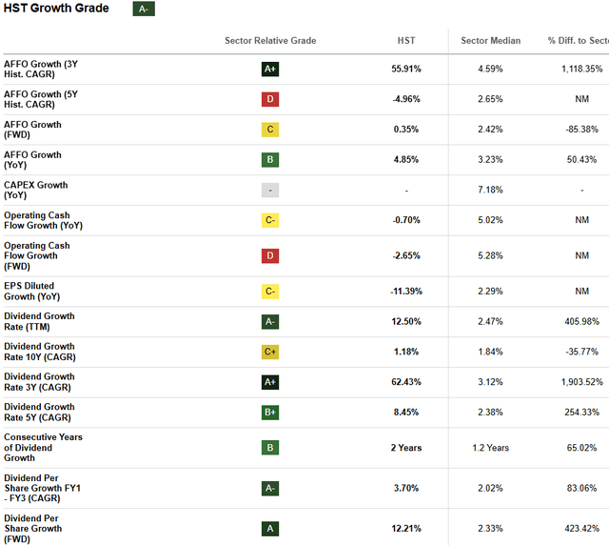Select the 7.18% sector median value
Viewport: 609px width, 545px height.
pyautogui.click(x=491, y=190)
